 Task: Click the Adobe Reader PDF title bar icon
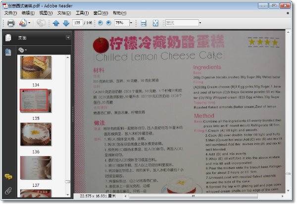[5, 5]
